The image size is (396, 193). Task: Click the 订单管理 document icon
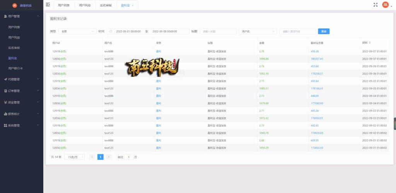(5, 91)
